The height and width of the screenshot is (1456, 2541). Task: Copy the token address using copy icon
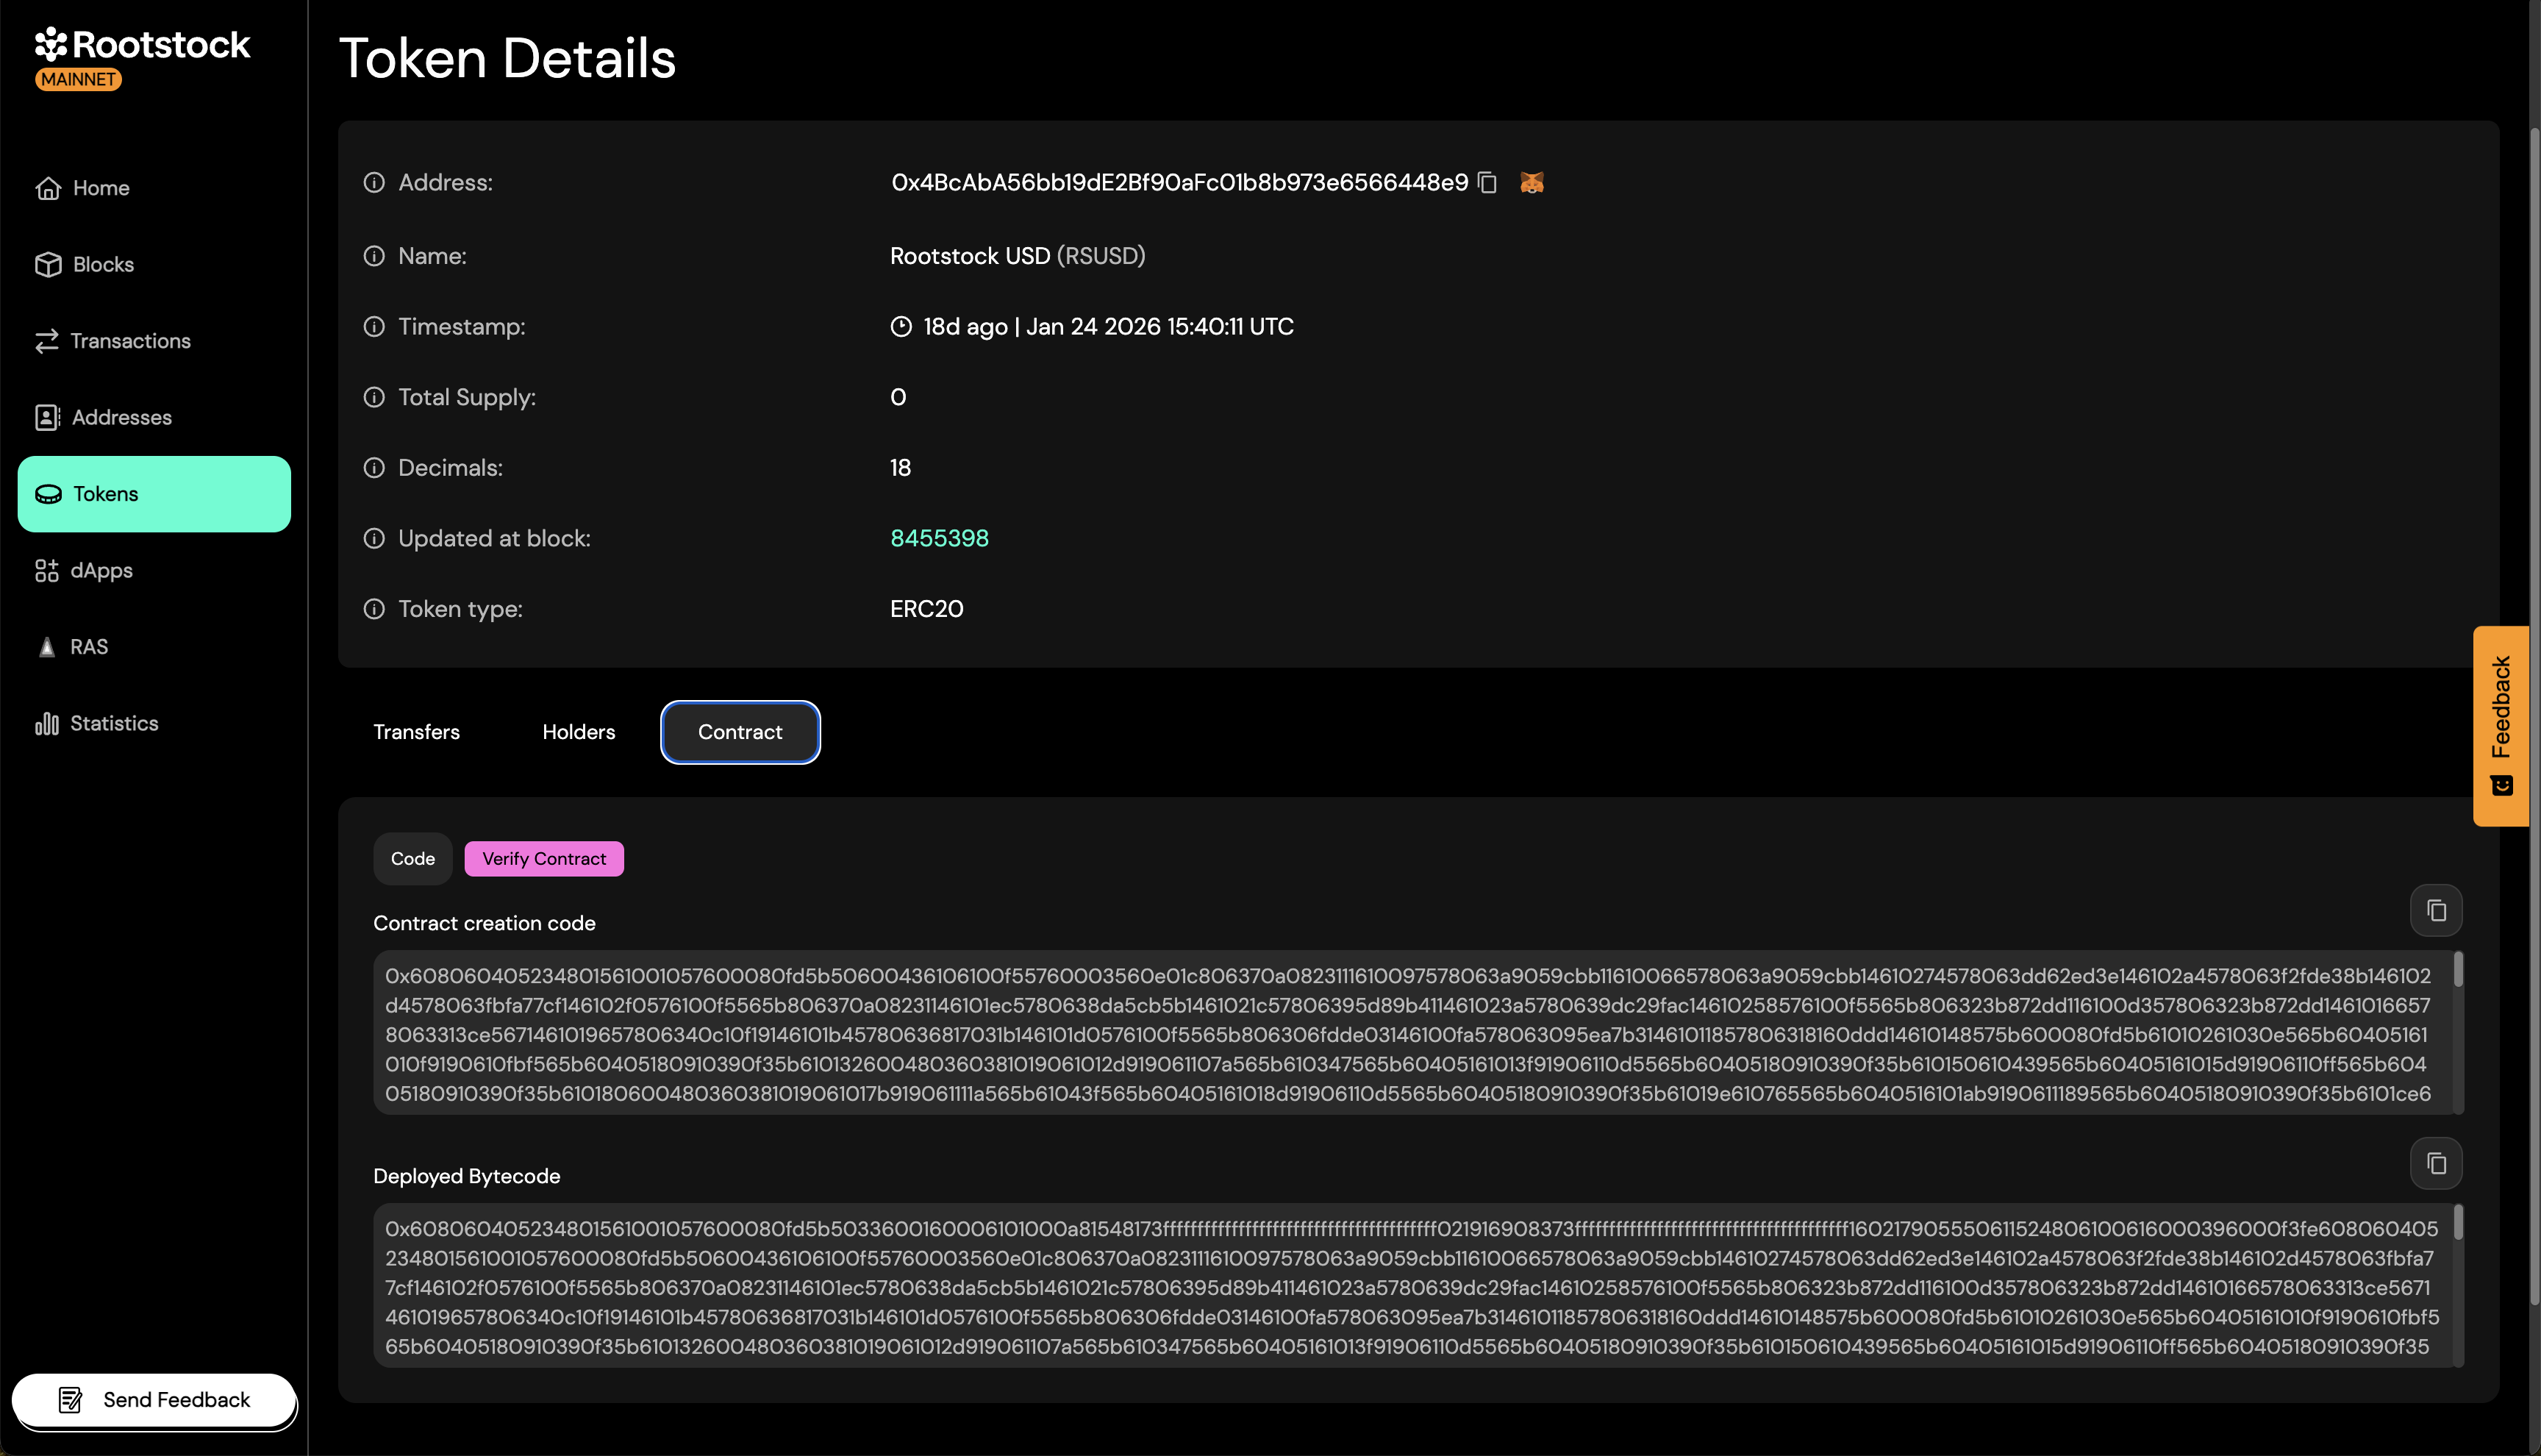1487,182
